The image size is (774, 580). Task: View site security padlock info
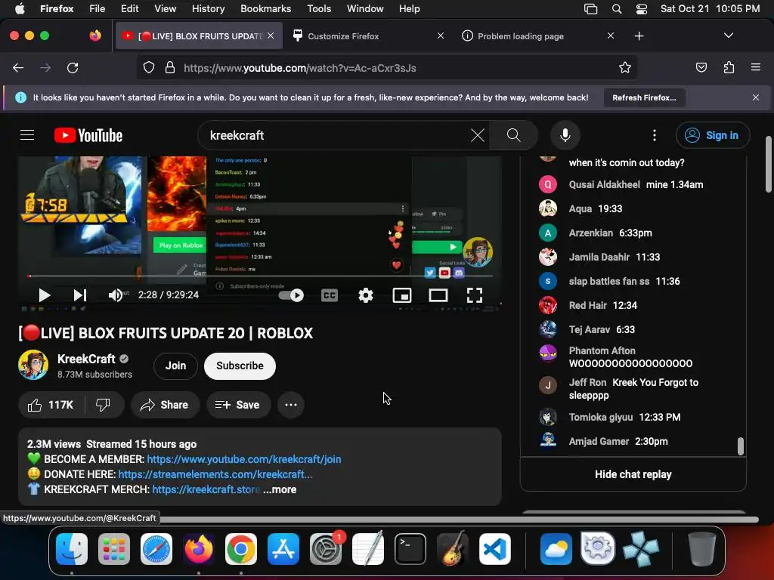tap(170, 67)
